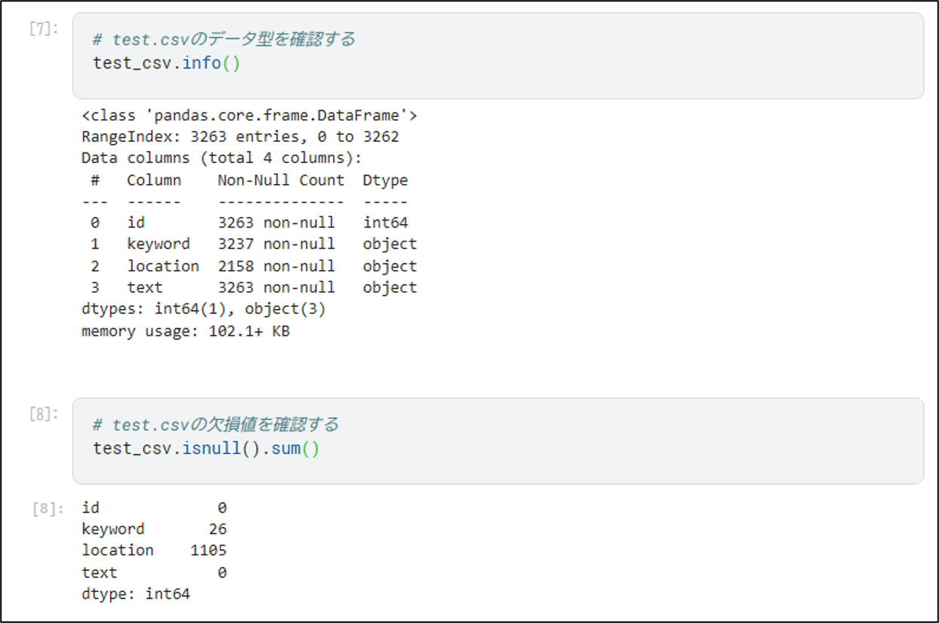Click the dtypes int64(1), object(3) line
Image resolution: width=939 pixels, height=623 pixels.
204,309
